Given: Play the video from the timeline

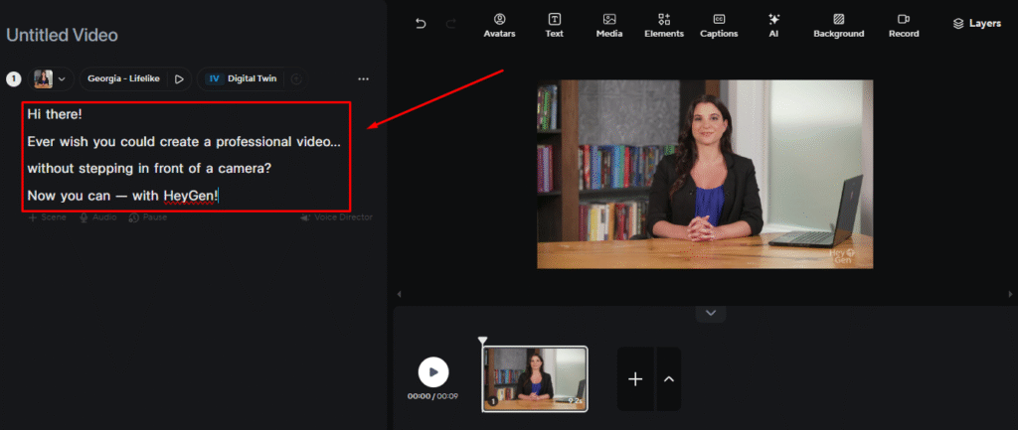Looking at the screenshot, I should tap(432, 372).
